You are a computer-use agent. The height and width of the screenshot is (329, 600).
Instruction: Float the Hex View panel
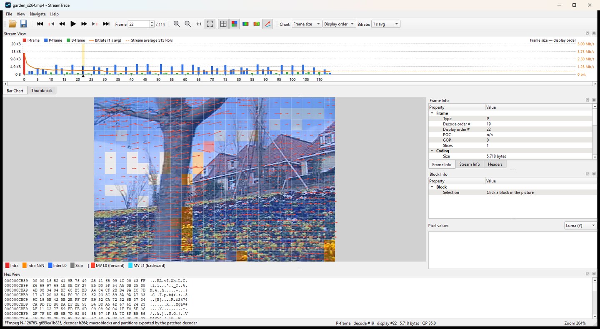[587, 274]
